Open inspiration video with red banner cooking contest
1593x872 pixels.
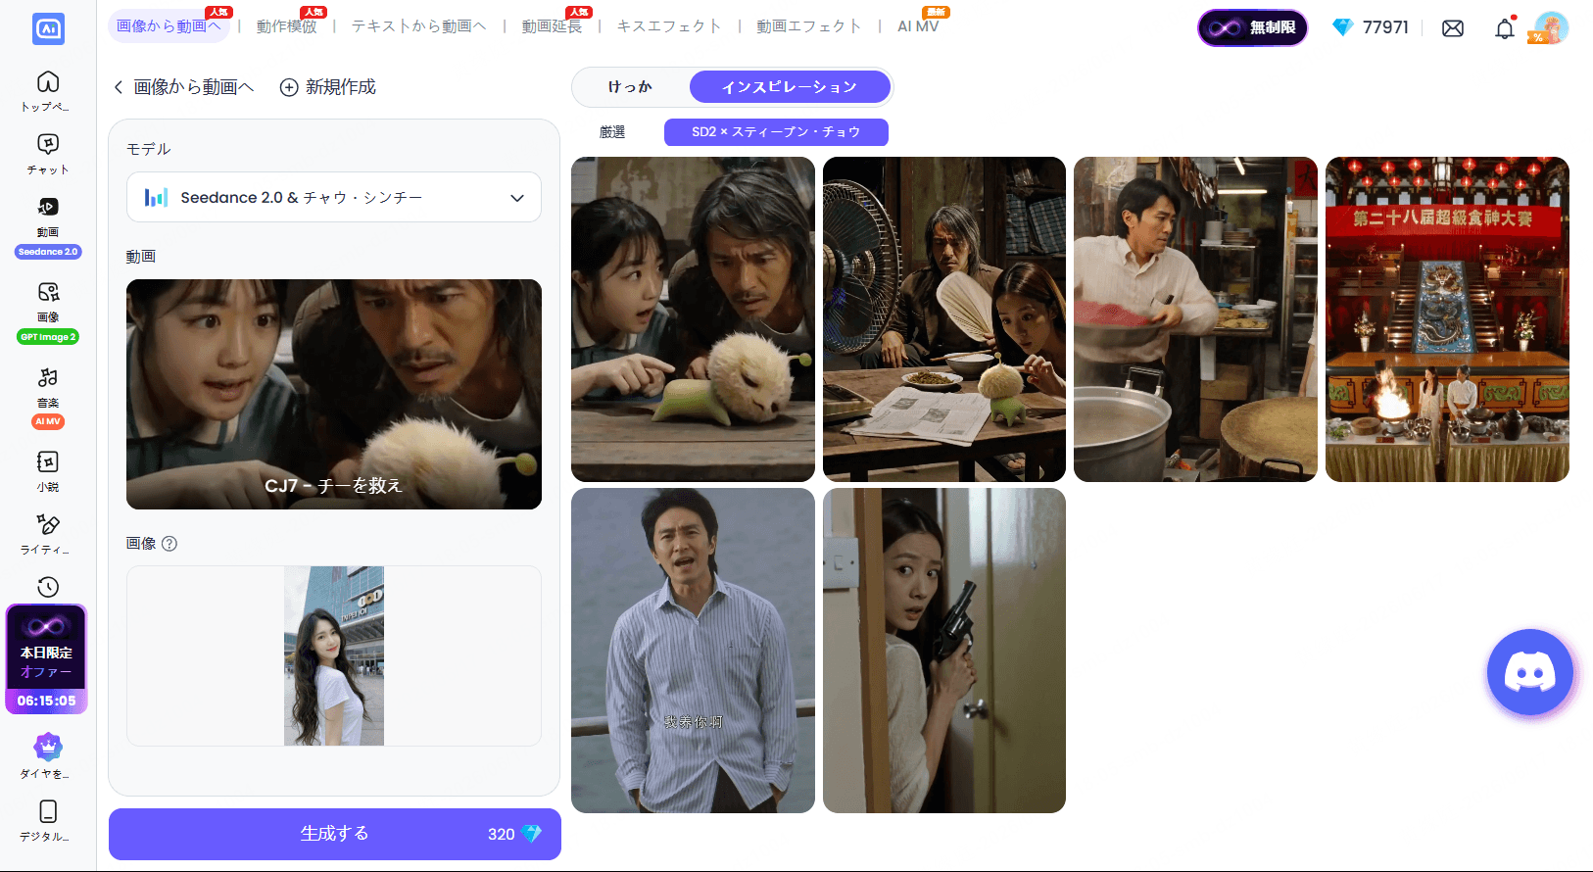pyautogui.click(x=1447, y=319)
